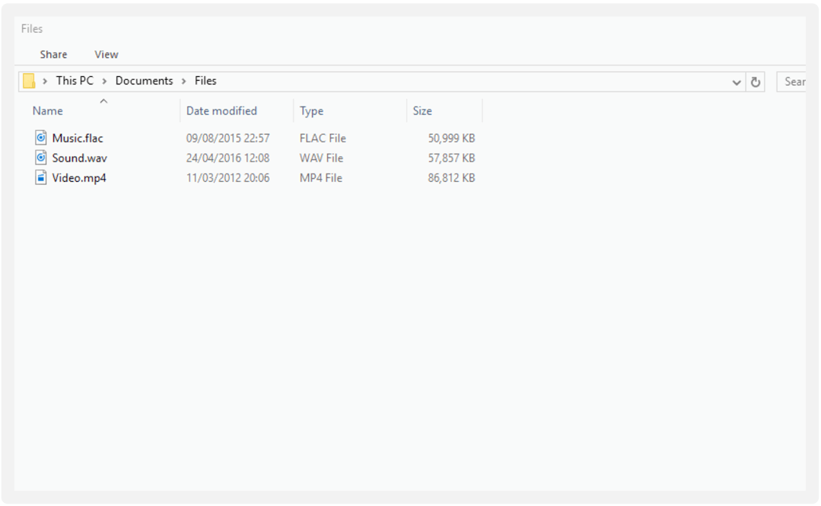Expand the chevron after This PC
The width and height of the screenshot is (821, 506).
point(105,81)
